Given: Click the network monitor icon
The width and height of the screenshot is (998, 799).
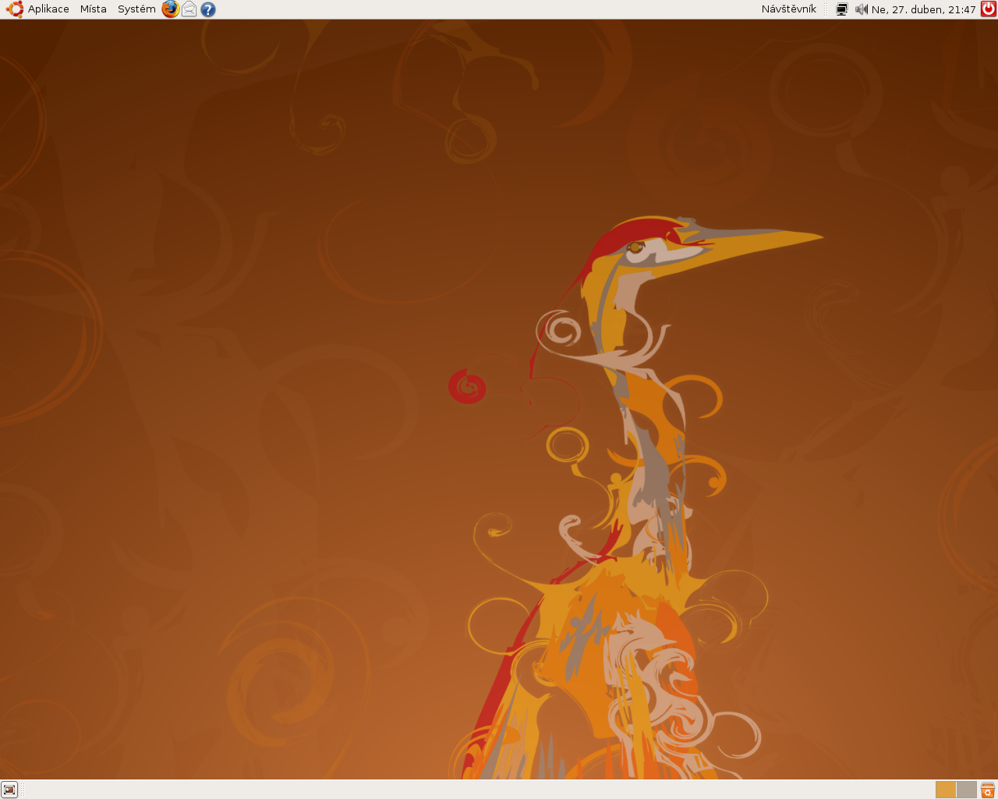Looking at the screenshot, I should pyautogui.click(x=842, y=9).
